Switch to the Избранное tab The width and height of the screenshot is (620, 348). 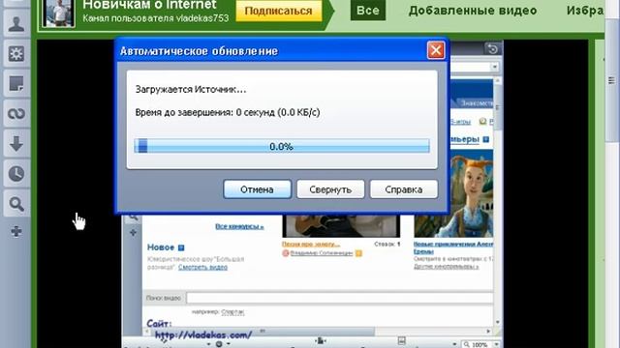click(x=585, y=11)
